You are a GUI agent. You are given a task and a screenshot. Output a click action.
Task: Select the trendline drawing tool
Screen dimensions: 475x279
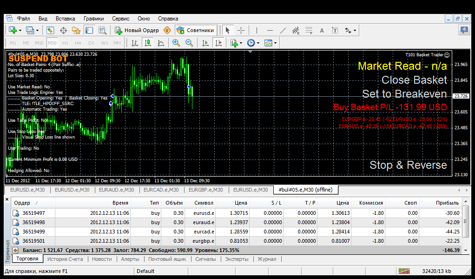(283, 30)
